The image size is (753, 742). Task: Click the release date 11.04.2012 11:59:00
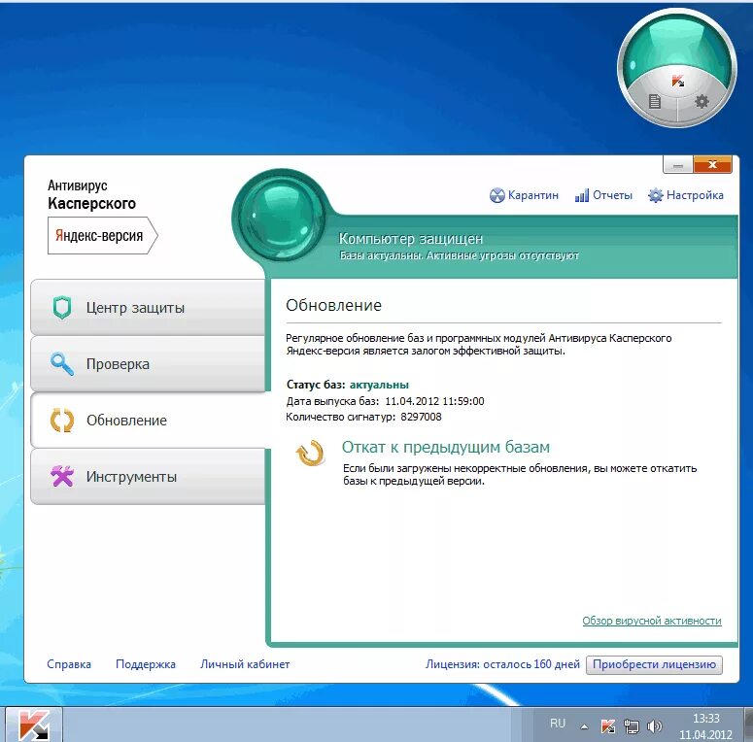pos(434,401)
